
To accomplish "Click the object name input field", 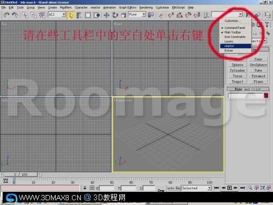I will (x=246, y=96).
